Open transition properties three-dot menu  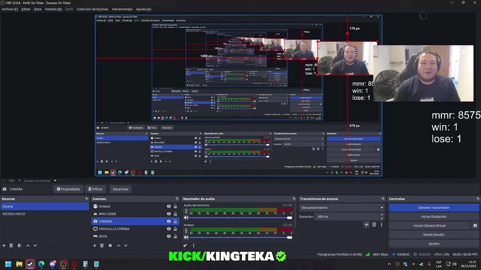point(381,225)
